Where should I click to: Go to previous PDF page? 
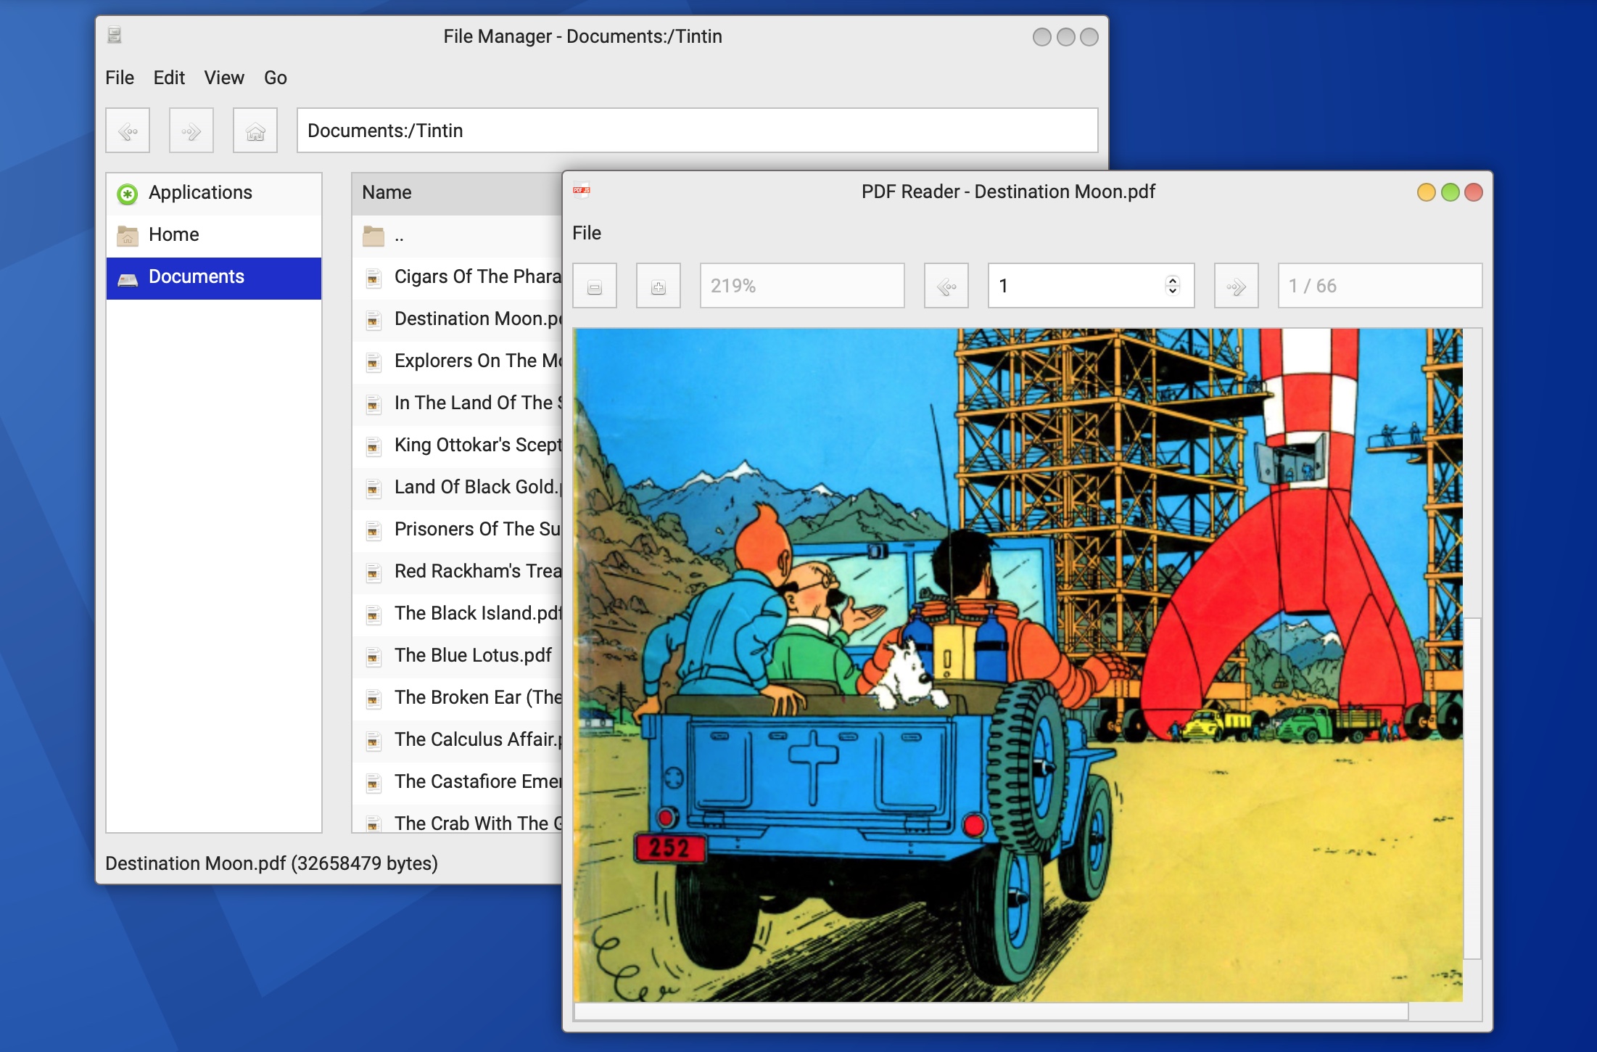946,287
